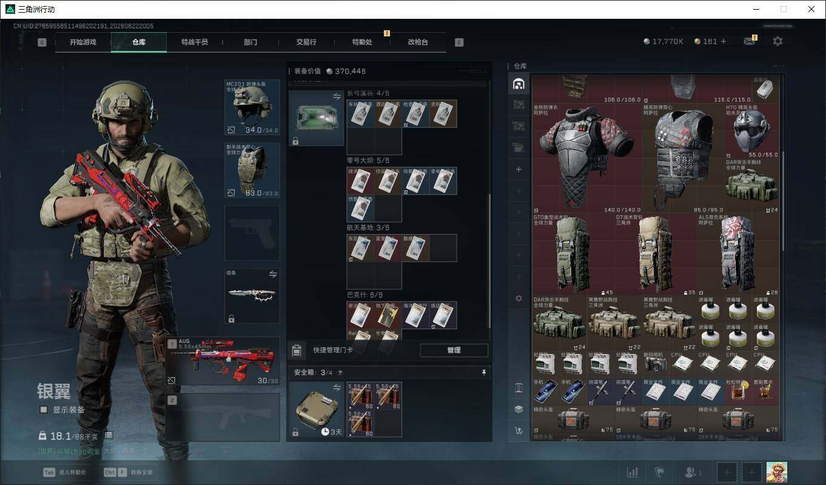
Task: Click the 转移全部 button
Action: [x=129, y=472]
